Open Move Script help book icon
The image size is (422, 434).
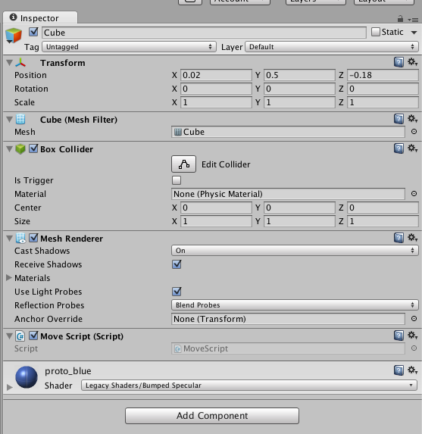click(399, 336)
